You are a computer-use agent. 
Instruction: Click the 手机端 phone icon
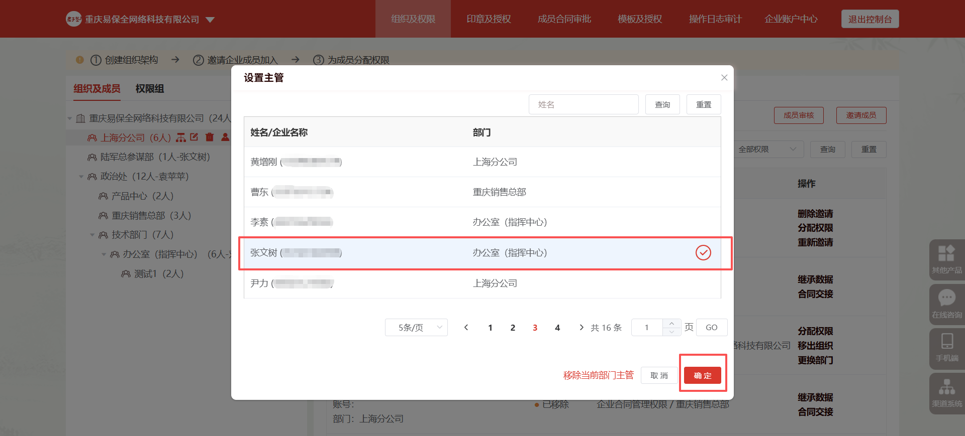(946, 346)
